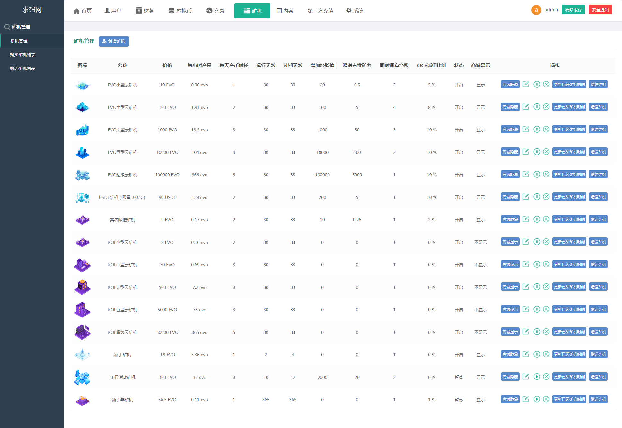Open the 用户 menu
The height and width of the screenshot is (428, 622).
coord(113,11)
